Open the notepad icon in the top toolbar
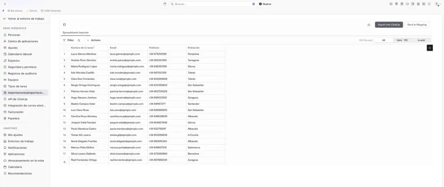Screen dimensions: 444x187 [x=402, y=4]
